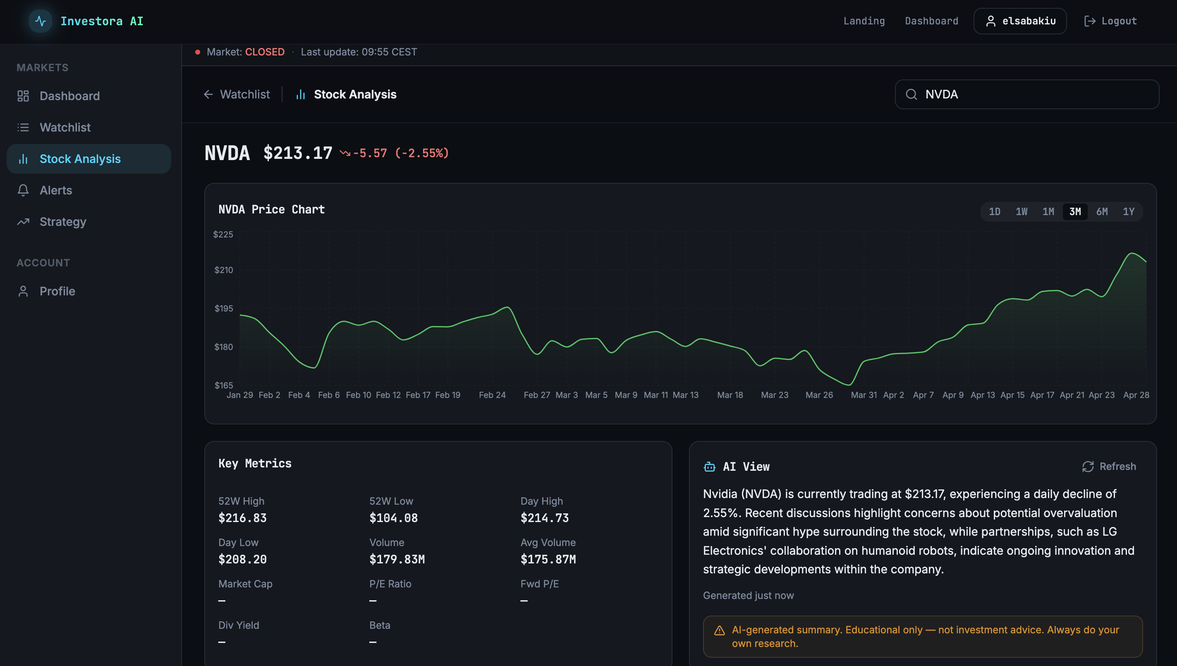Click the price line peak near Apr 28

coord(1132,253)
